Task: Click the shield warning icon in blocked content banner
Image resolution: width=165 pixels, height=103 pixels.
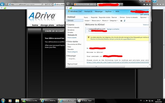Action: point(88,37)
